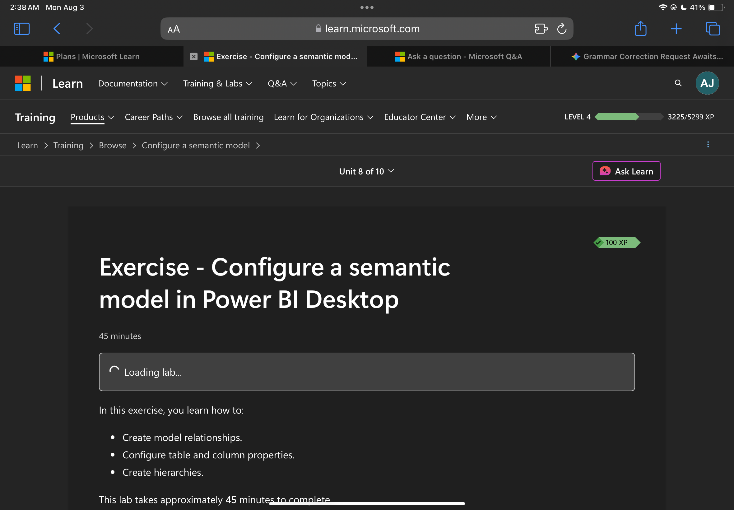Click the Create model relationships bullet
Image resolution: width=734 pixels, height=510 pixels.
183,438
